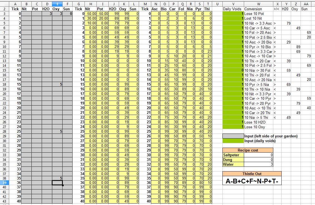This screenshot has width=315, height=205.
Task: Click the "10 Car -> 5 Asc" conversion
Action: pyautogui.click(x=259, y=28)
